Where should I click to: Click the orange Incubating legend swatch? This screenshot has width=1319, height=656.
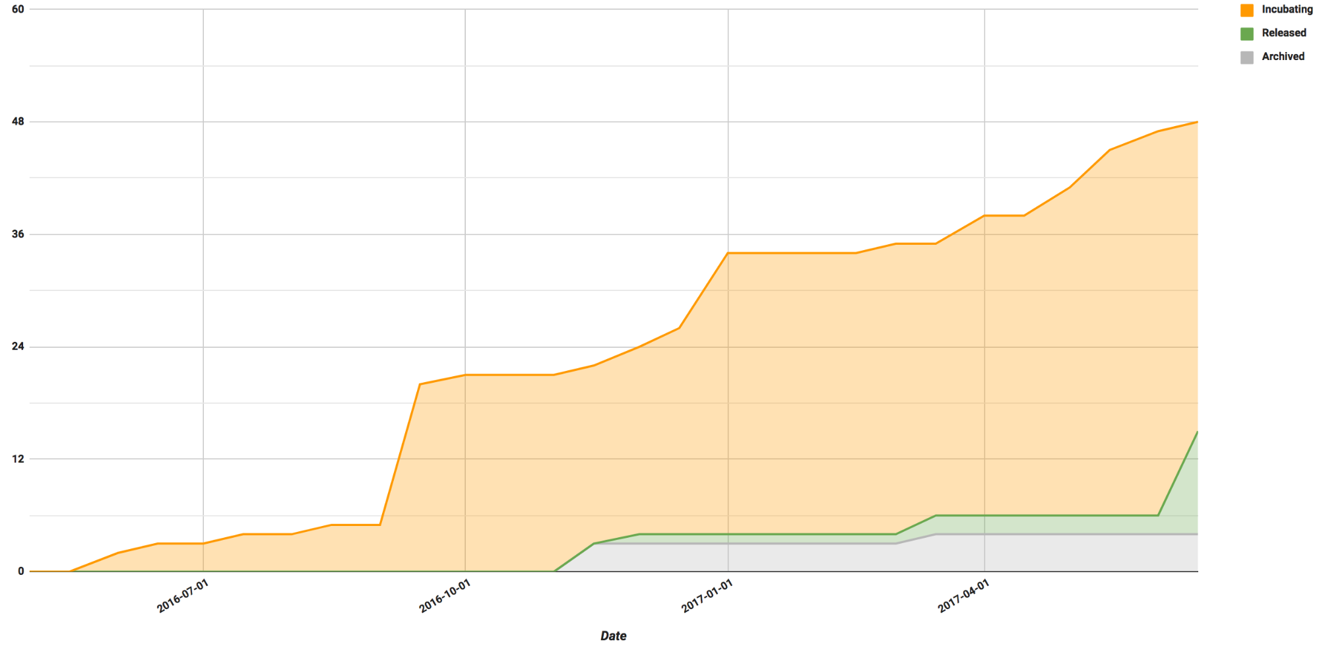click(1246, 10)
